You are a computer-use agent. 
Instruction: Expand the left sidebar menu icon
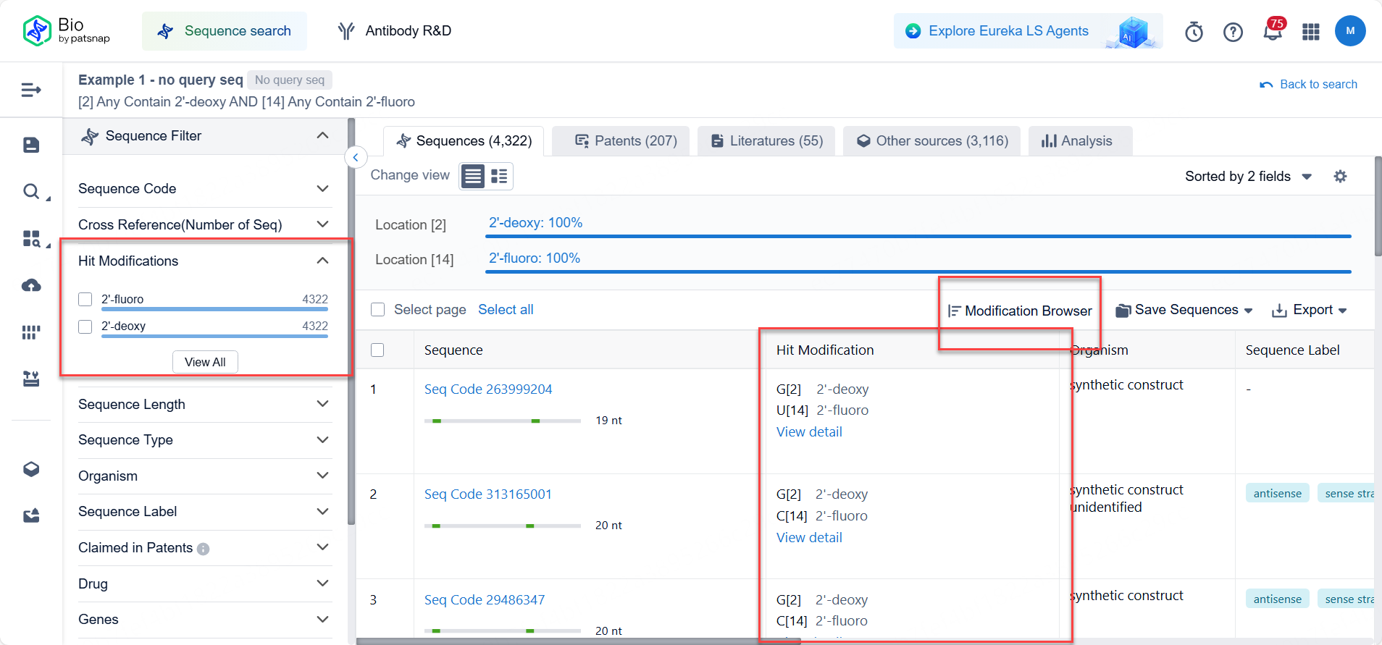(x=31, y=90)
